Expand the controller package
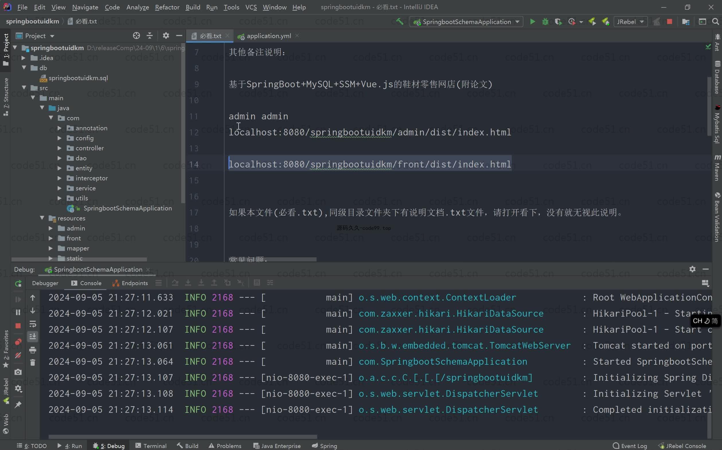Image resolution: width=722 pixels, height=450 pixels. click(x=60, y=148)
